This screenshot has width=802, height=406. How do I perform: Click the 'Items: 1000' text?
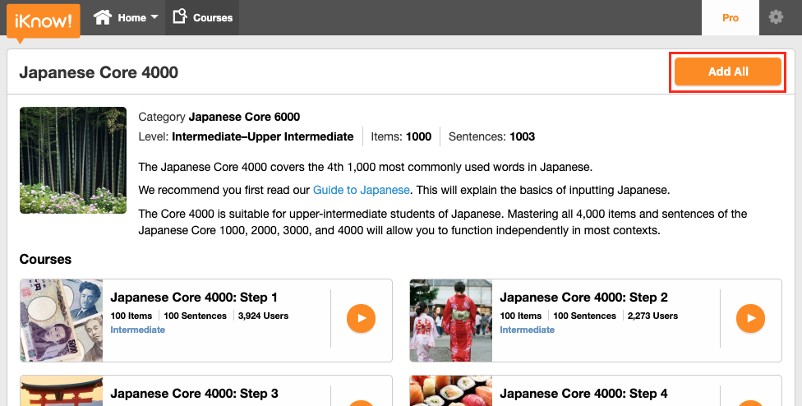tap(401, 136)
